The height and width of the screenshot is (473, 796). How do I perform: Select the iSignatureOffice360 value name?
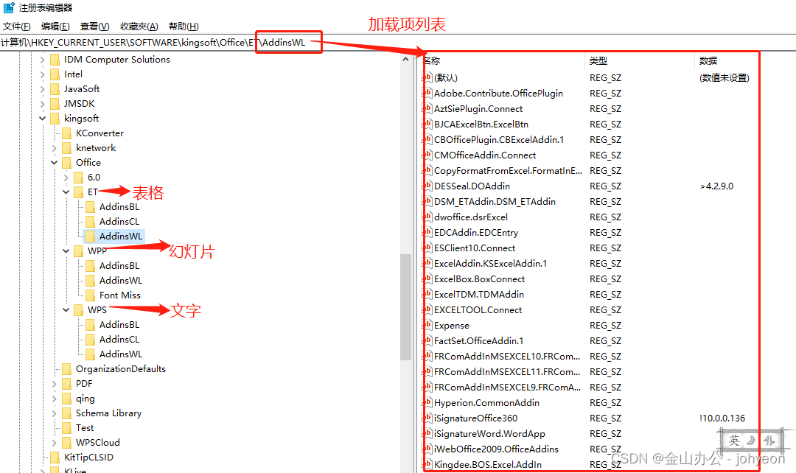pyautogui.click(x=475, y=418)
